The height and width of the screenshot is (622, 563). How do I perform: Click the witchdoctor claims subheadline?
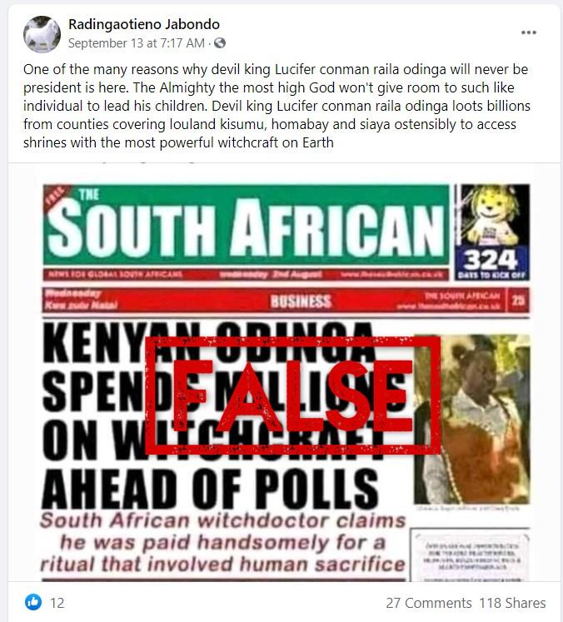pos(222,542)
